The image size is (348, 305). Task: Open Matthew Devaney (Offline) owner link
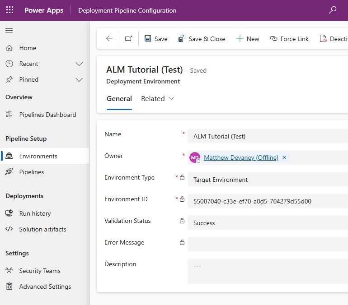(241, 157)
